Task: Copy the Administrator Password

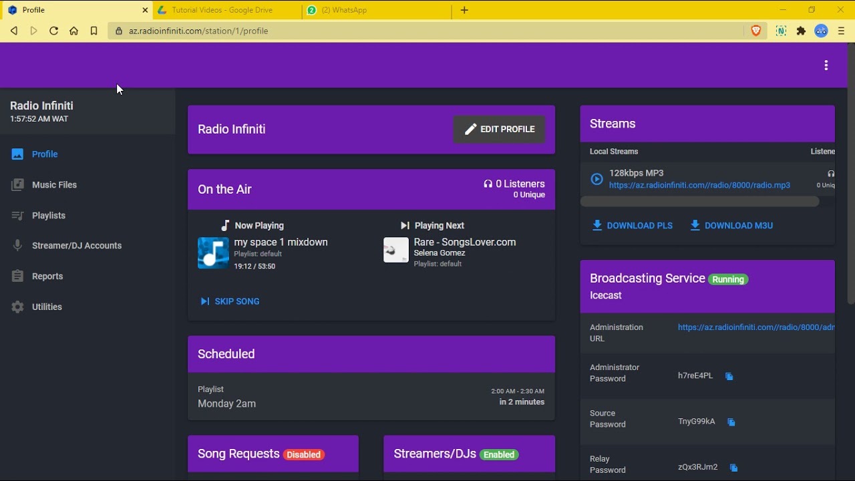Action: (x=729, y=377)
